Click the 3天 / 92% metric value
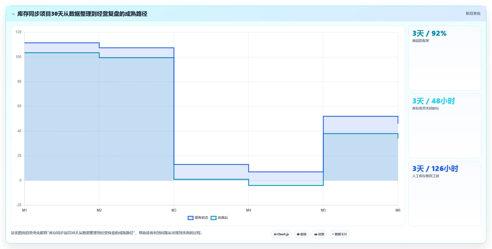 pyautogui.click(x=429, y=34)
